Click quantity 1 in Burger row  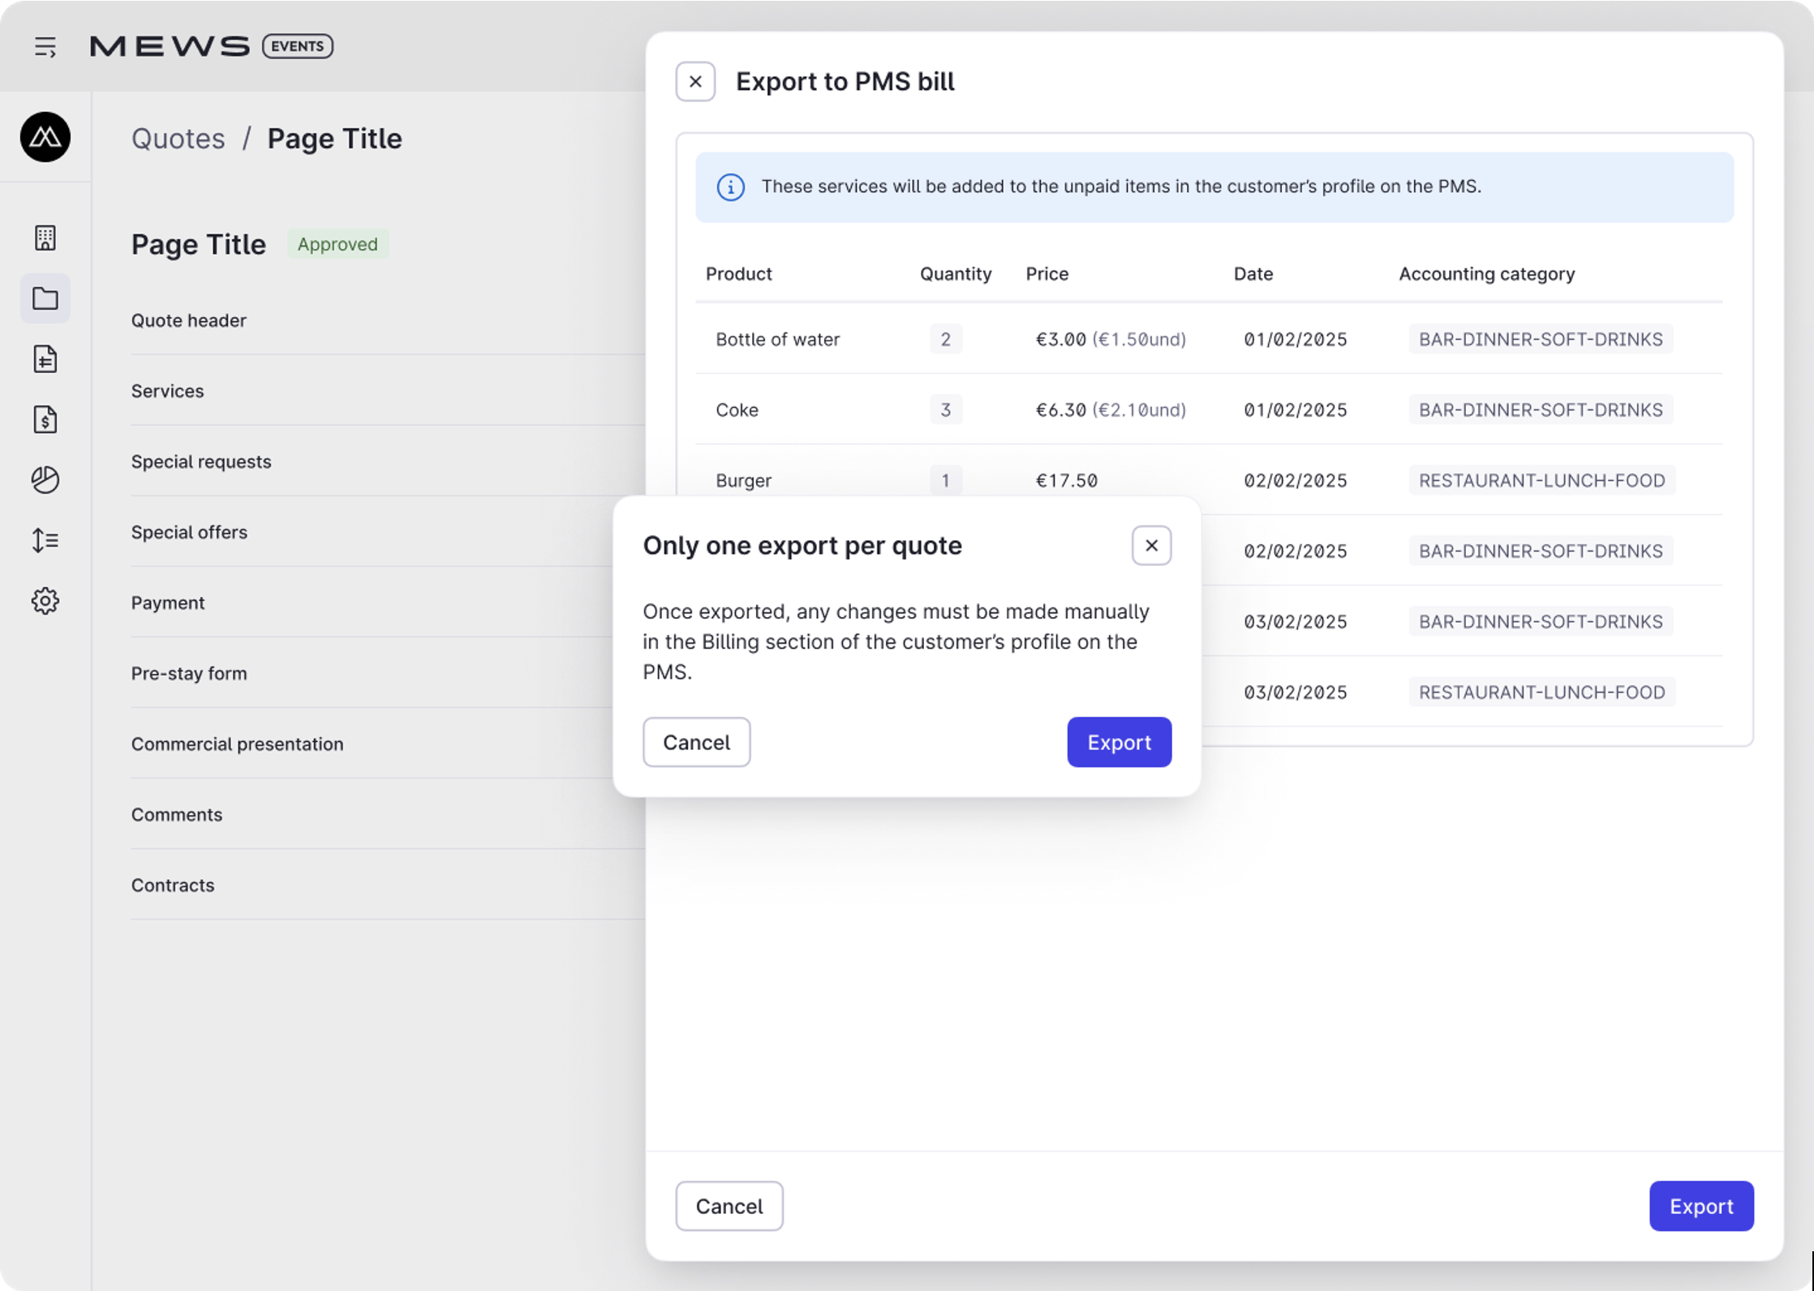(x=945, y=480)
